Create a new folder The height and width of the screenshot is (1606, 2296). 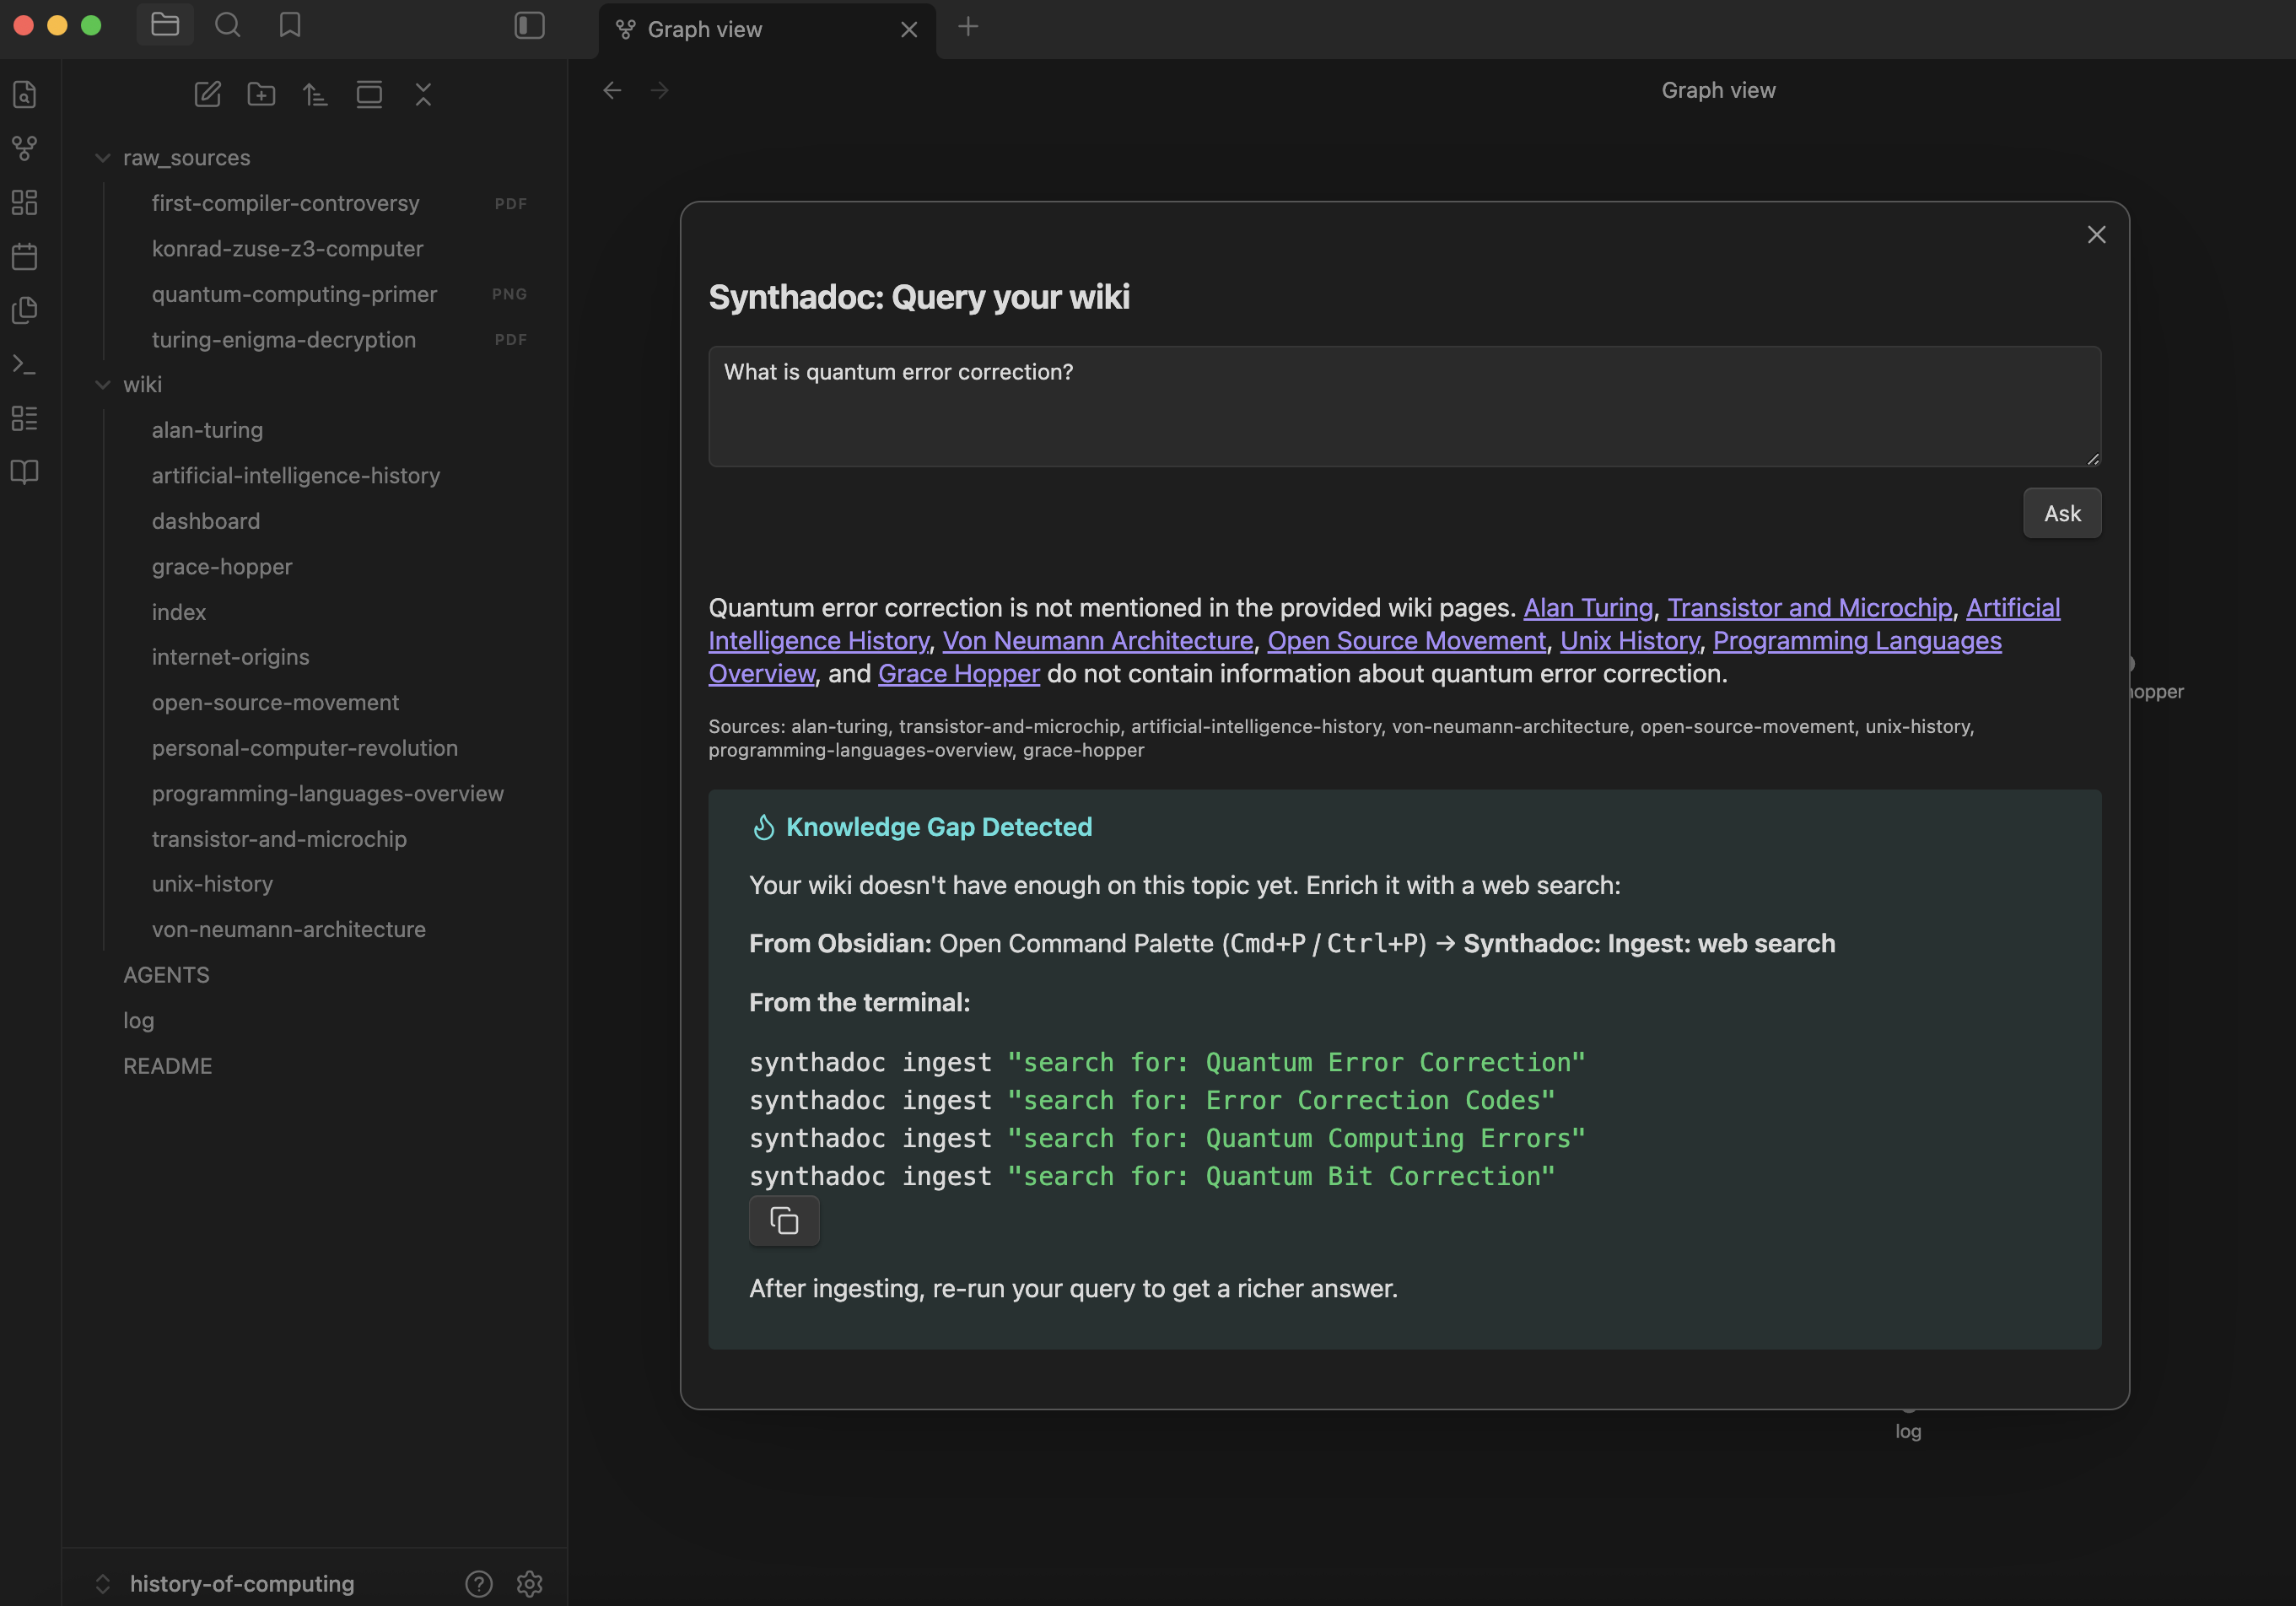pyautogui.click(x=261, y=94)
